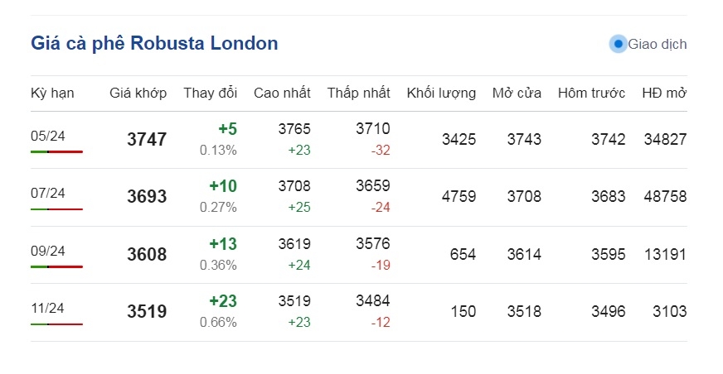This screenshot has height=374, width=723.
Task: Click the Khối lượng column header
Action: pyautogui.click(x=441, y=93)
